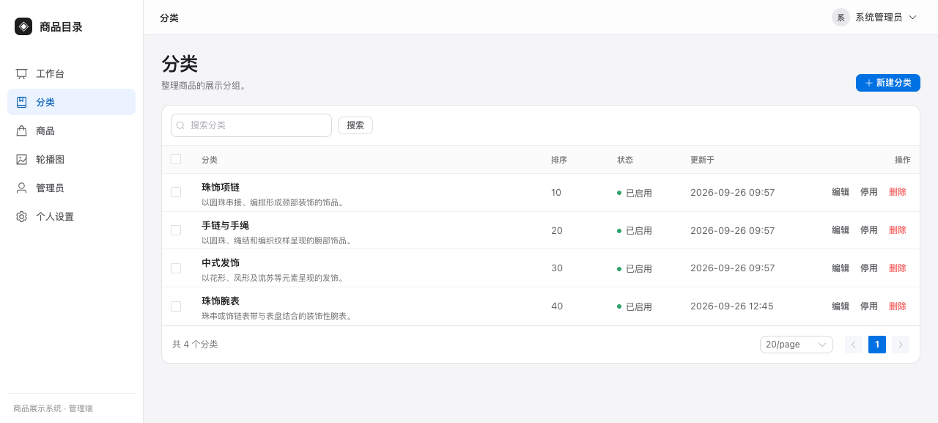This screenshot has width=938, height=423.
Task: Delete the 手链与手绳 category
Action: click(x=898, y=230)
